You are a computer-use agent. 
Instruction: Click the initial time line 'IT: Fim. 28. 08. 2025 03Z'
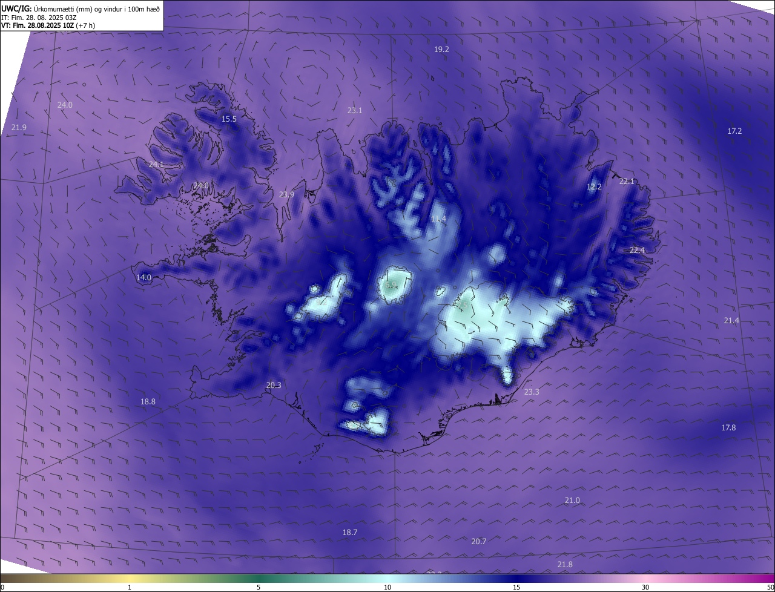pyautogui.click(x=39, y=18)
